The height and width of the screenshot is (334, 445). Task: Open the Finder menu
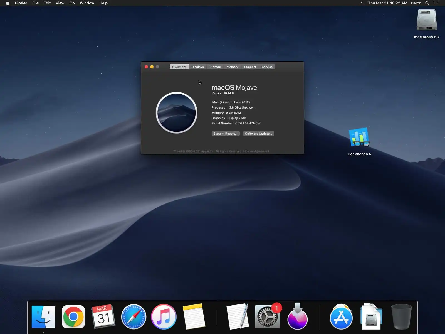point(21,3)
